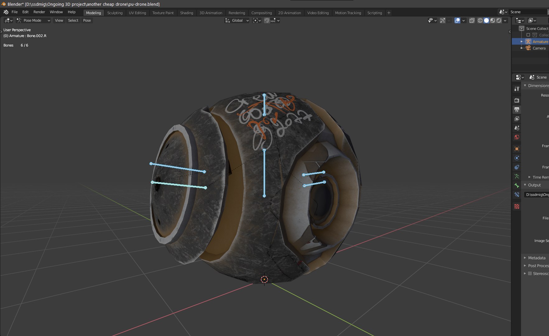Viewport: 549px width, 336px height.
Task: Open the Window menu
Action: [56, 12]
